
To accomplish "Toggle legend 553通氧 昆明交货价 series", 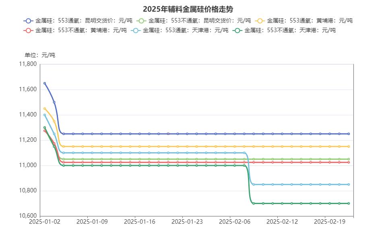I will click(78, 21).
